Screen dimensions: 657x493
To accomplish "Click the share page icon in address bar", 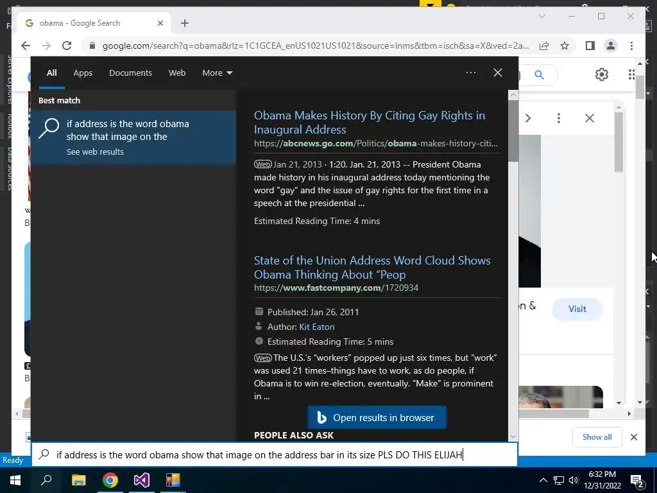I will tap(544, 46).
